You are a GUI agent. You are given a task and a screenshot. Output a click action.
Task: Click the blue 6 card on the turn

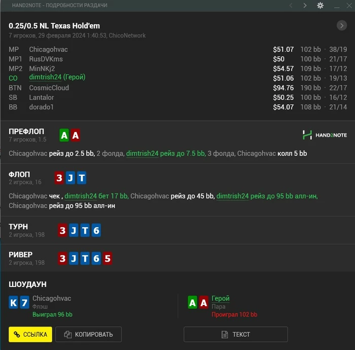(96, 230)
